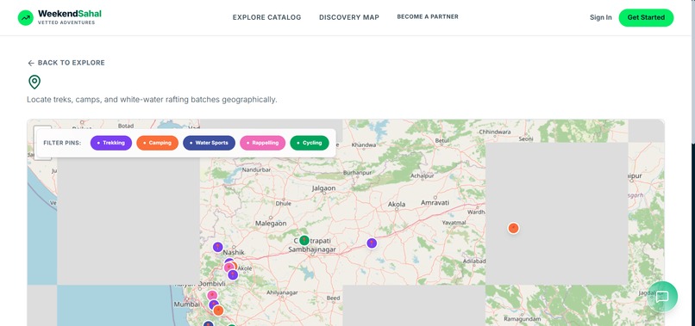The height and width of the screenshot is (326, 695).
Task: Toggle the Rappelling pin filter
Action: [262, 143]
